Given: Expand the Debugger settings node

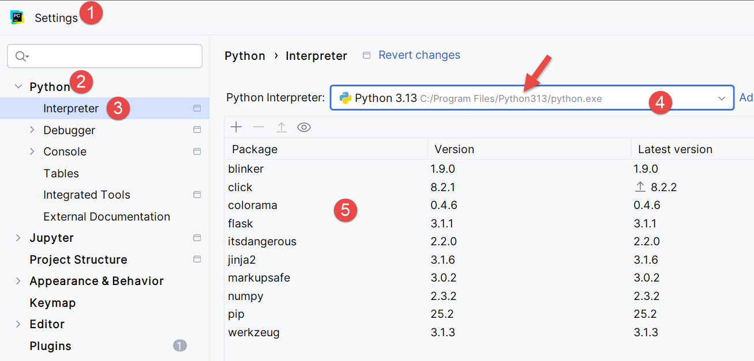Looking at the screenshot, I should [32, 130].
